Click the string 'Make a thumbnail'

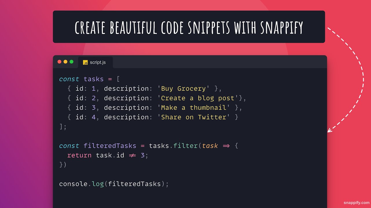click(x=194, y=108)
